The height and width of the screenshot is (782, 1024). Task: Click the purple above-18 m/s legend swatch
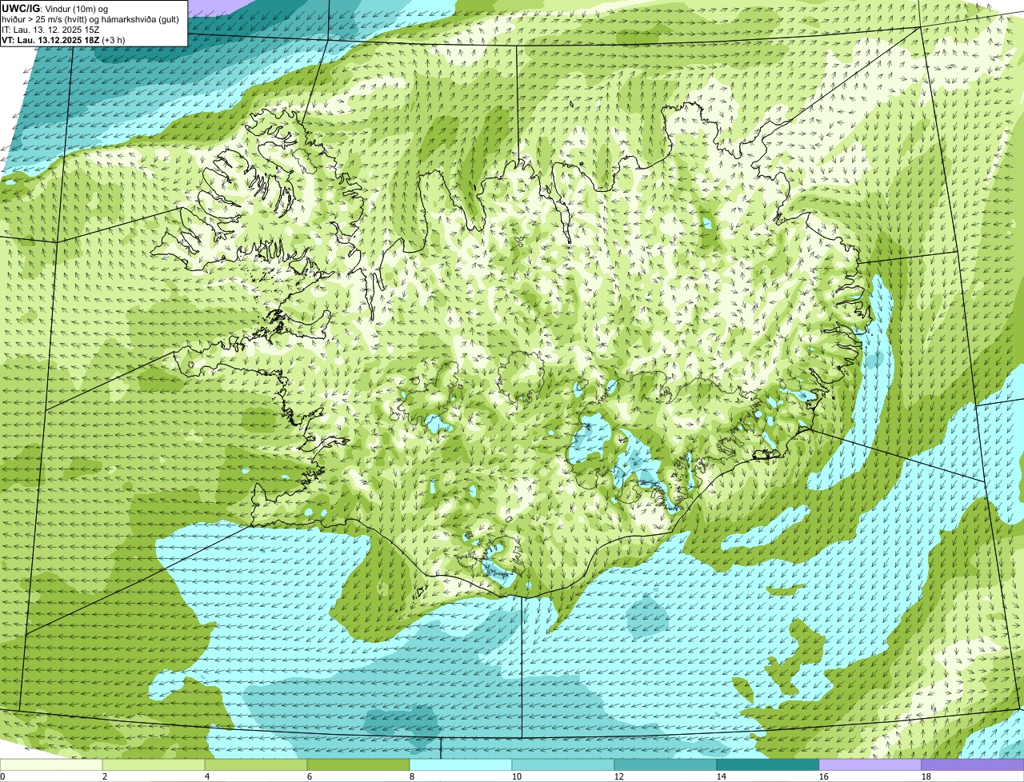point(973,765)
